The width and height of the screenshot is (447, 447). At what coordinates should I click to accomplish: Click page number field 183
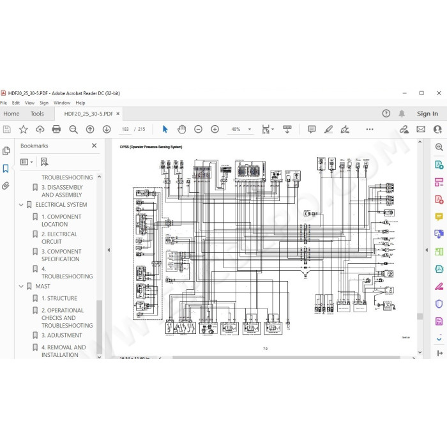[x=125, y=130]
